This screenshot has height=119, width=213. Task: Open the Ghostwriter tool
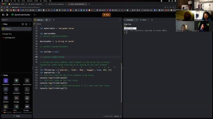click(6, 82)
